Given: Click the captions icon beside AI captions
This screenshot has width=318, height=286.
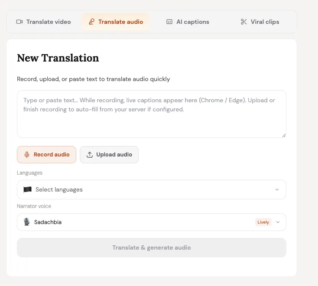Looking at the screenshot, I should pos(169,22).
